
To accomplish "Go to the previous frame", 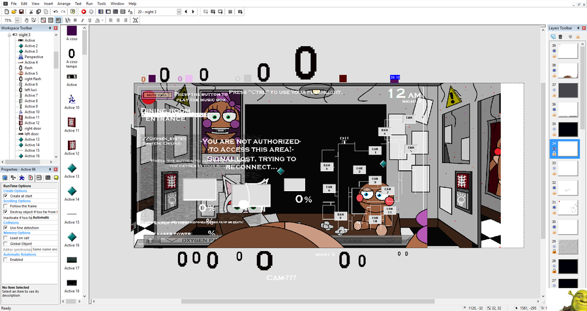I will click(x=186, y=12).
